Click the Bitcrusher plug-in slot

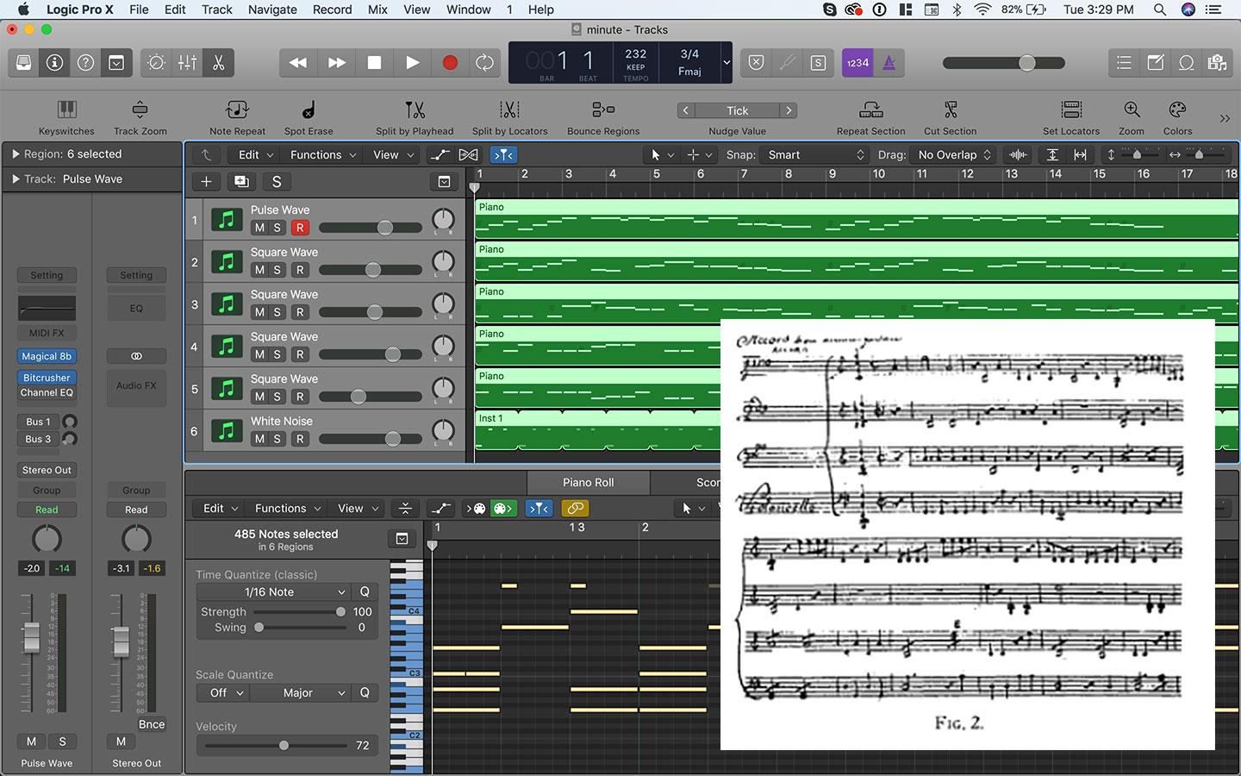(47, 378)
